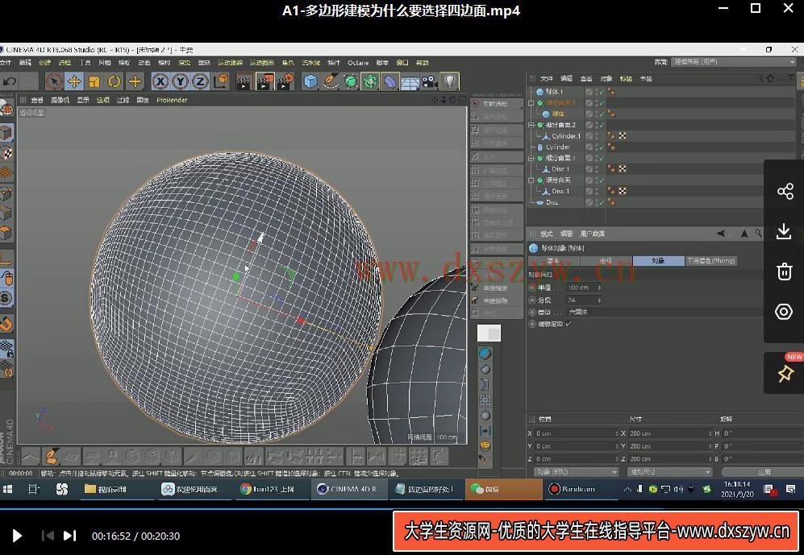804x555 pixels.
Task: Collapse the 细分曲面.1 tree node
Action: 531,158
